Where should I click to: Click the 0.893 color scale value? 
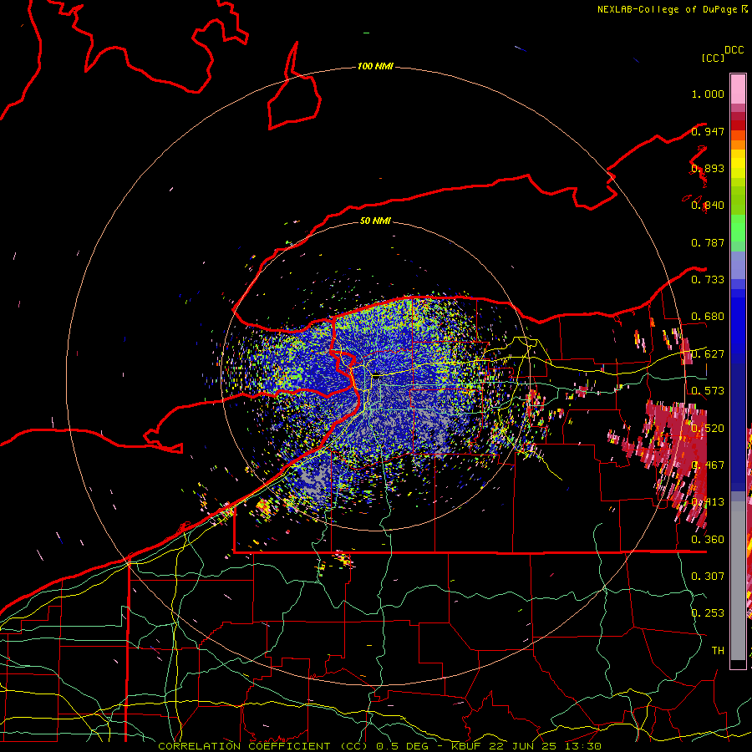[x=708, y=168]
